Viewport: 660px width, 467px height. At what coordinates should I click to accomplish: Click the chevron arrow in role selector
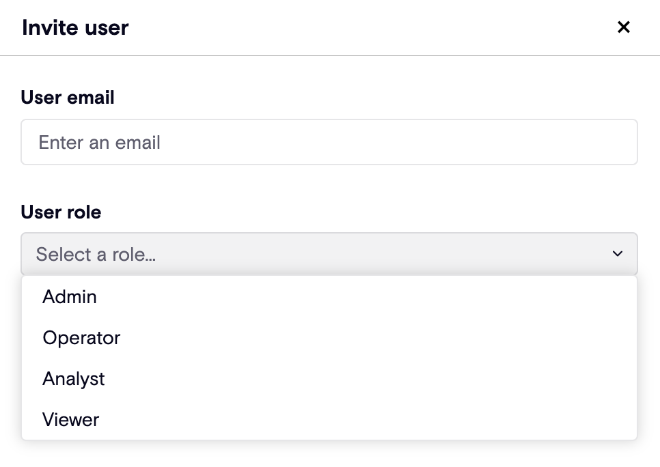tap(618, 254)
